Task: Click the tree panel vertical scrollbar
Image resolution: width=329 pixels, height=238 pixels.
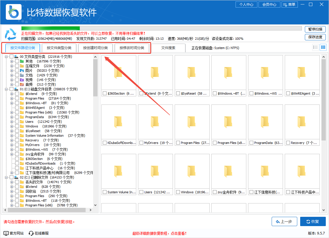Action: tap(95, 78)
